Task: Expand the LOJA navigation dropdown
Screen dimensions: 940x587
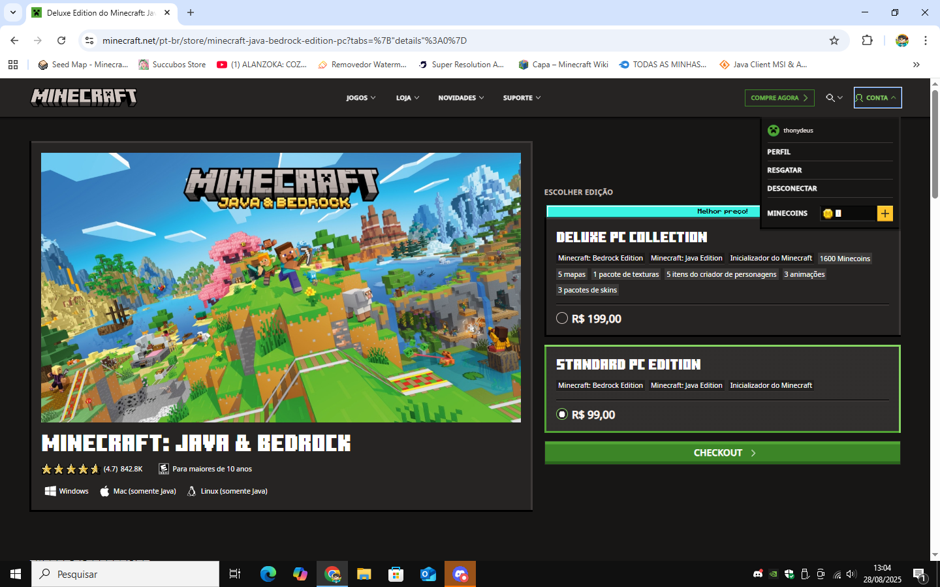Action: tap(407, 98)
